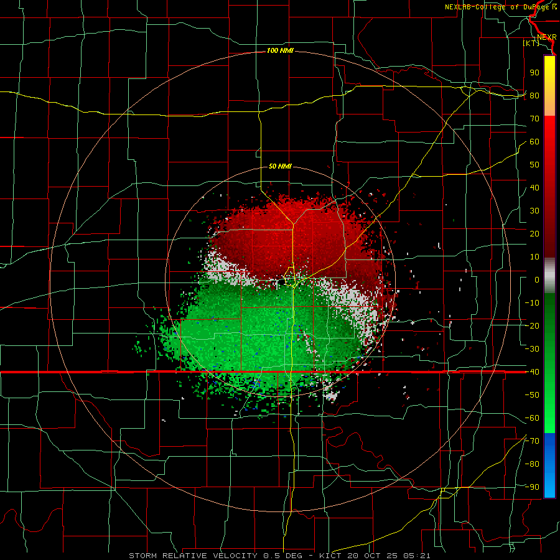
Task: Click the gray zero-velocity segment of color bar
Action: [549, 276]
